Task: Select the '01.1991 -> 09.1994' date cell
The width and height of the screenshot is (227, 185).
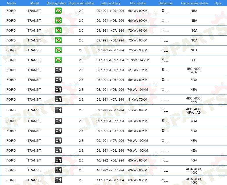Action: [110, 60]
